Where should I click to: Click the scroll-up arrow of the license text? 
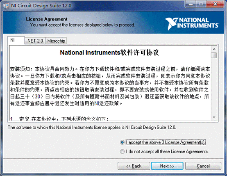pyautogui.click(x=214, y=49)
